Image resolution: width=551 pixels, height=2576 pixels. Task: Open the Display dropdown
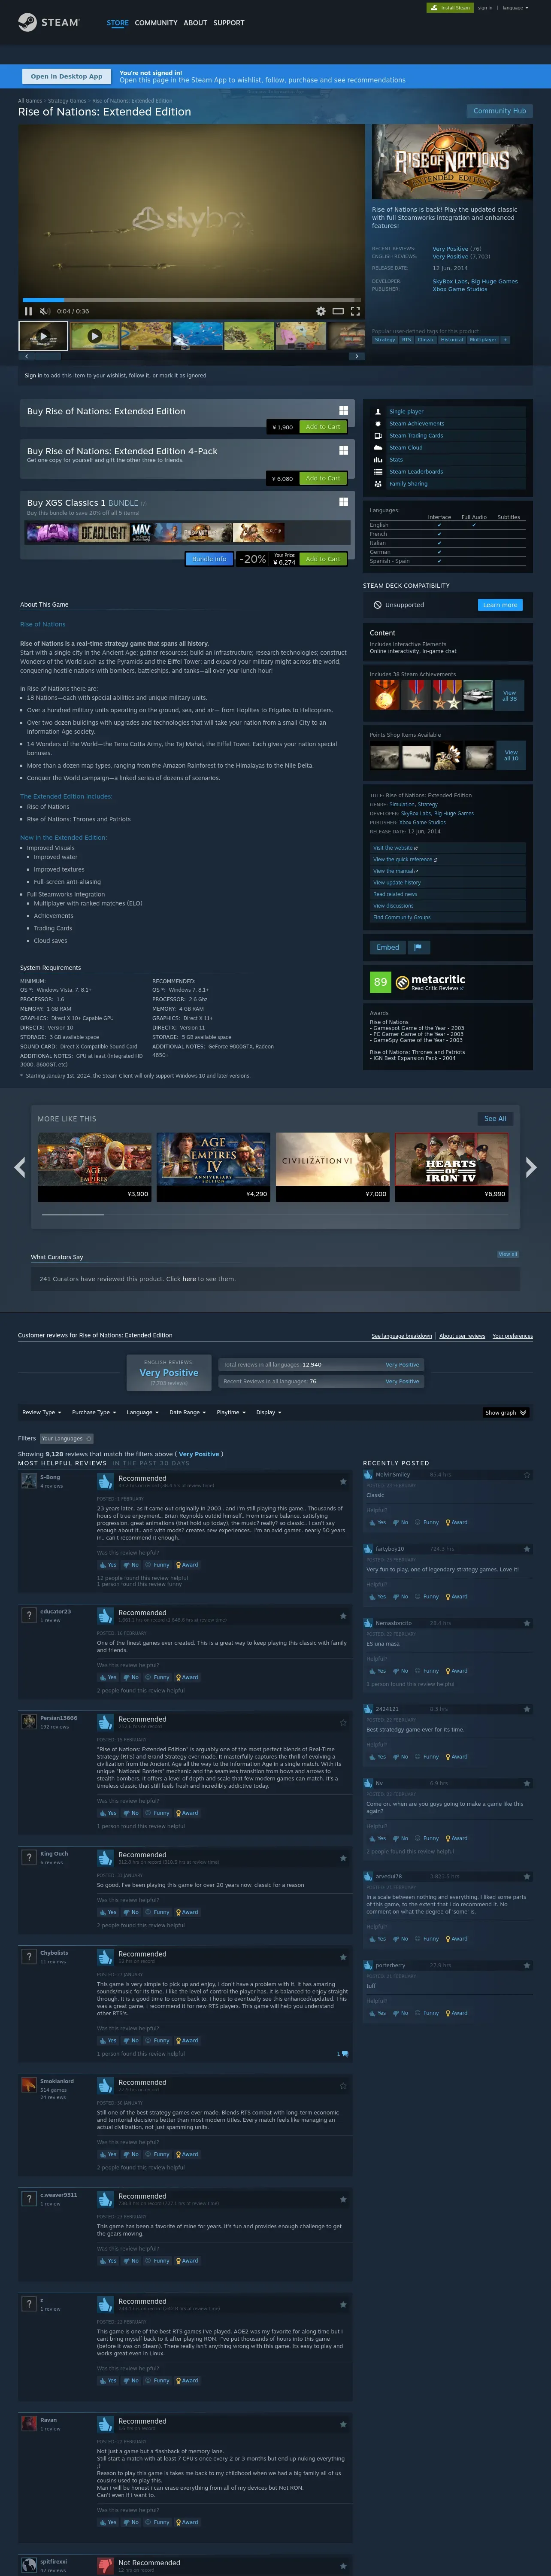[x=268, y=1412]
